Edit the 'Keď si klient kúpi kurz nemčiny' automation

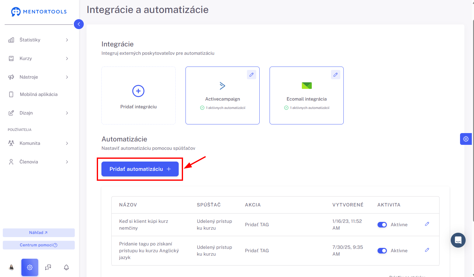427,224
